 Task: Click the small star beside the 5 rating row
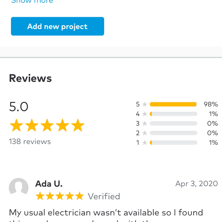tap(145, 104)
